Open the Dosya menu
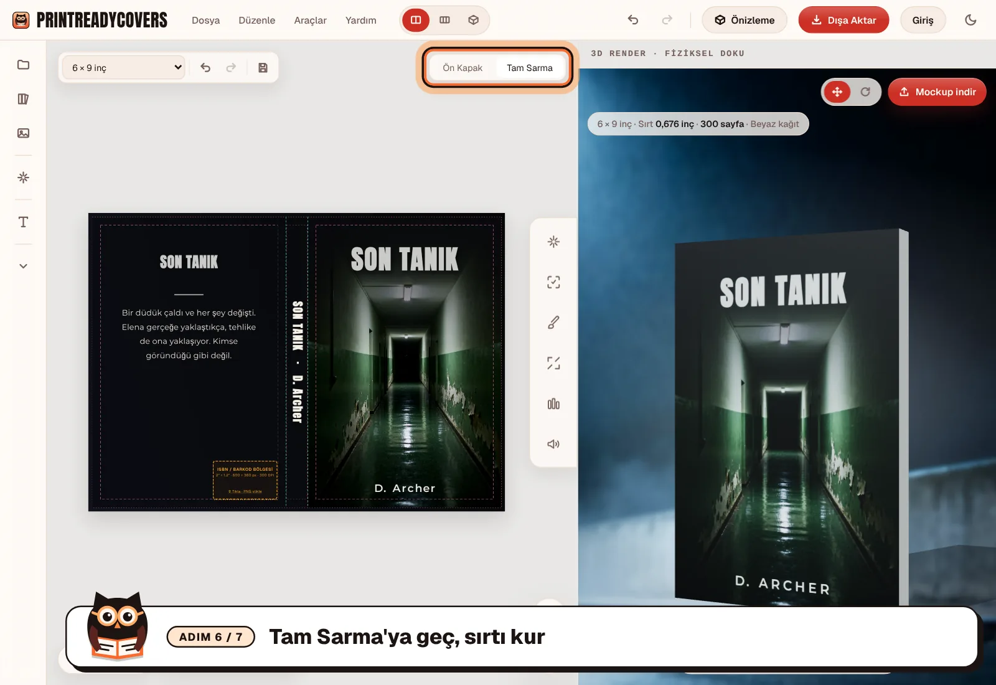 (205, 20)
